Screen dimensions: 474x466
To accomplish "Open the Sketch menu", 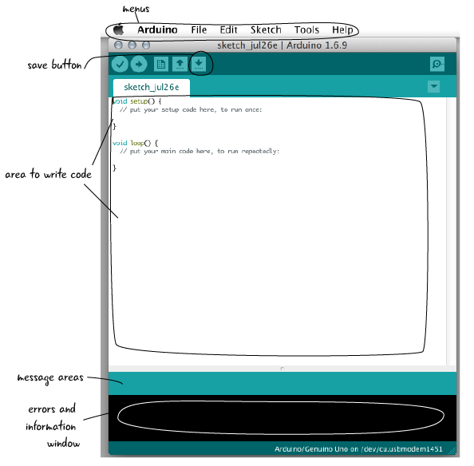I will [266, 30].
